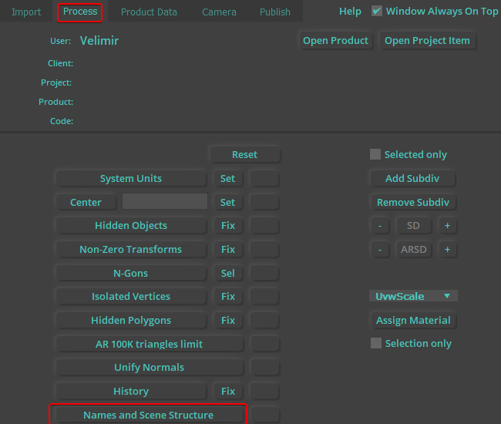Open the Help menu
This screenshot has width=501, height=424.
pyautogui.click(x=350, y=12)
